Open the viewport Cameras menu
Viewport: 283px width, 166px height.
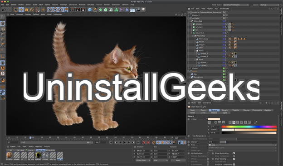[20, 15]
